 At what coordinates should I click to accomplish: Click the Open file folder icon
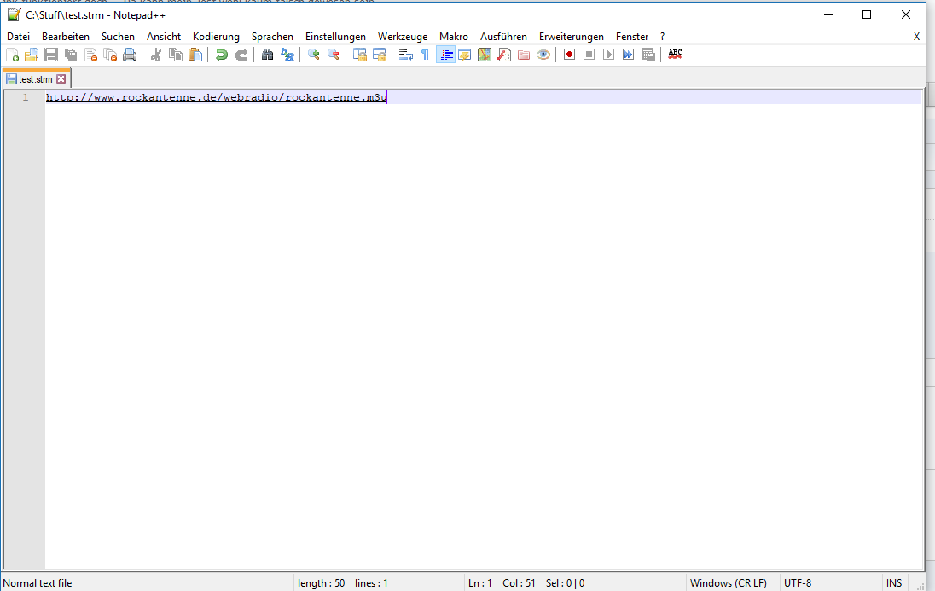click(32, 55)
